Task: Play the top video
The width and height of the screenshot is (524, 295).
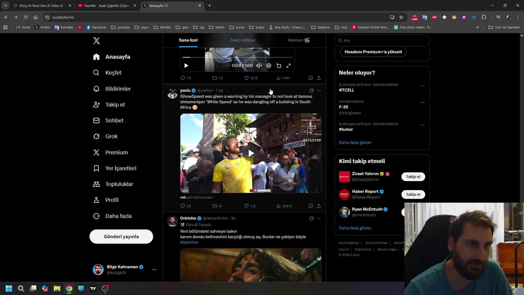Action: [186, 66]
